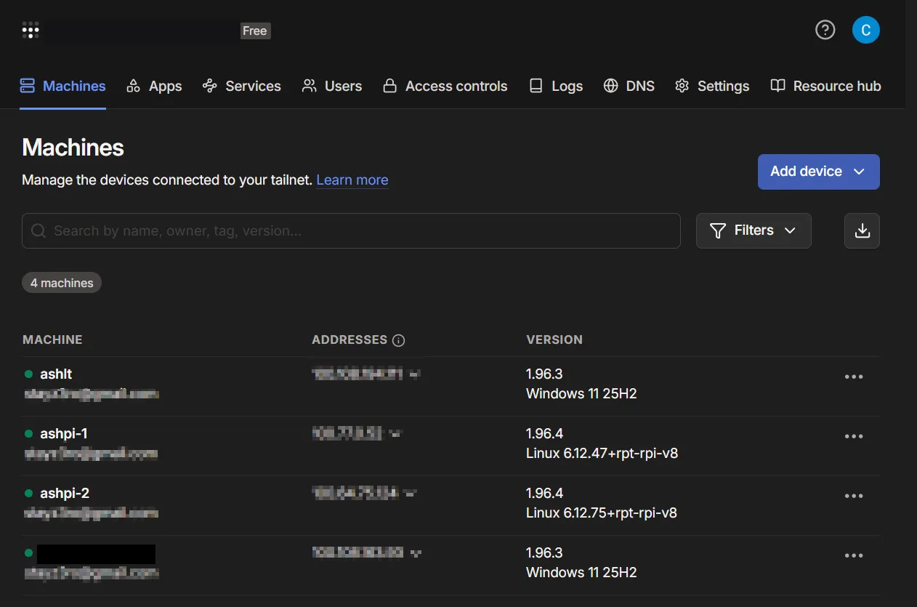Expand the address dropdown for ashlt
Image resolution: width=917 pixels, height=607 pixels.
(x=414, y=374)
